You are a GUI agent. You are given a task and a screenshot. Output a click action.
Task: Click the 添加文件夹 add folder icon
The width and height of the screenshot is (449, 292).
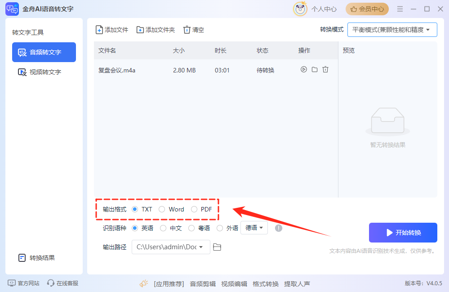pos(140,30)
